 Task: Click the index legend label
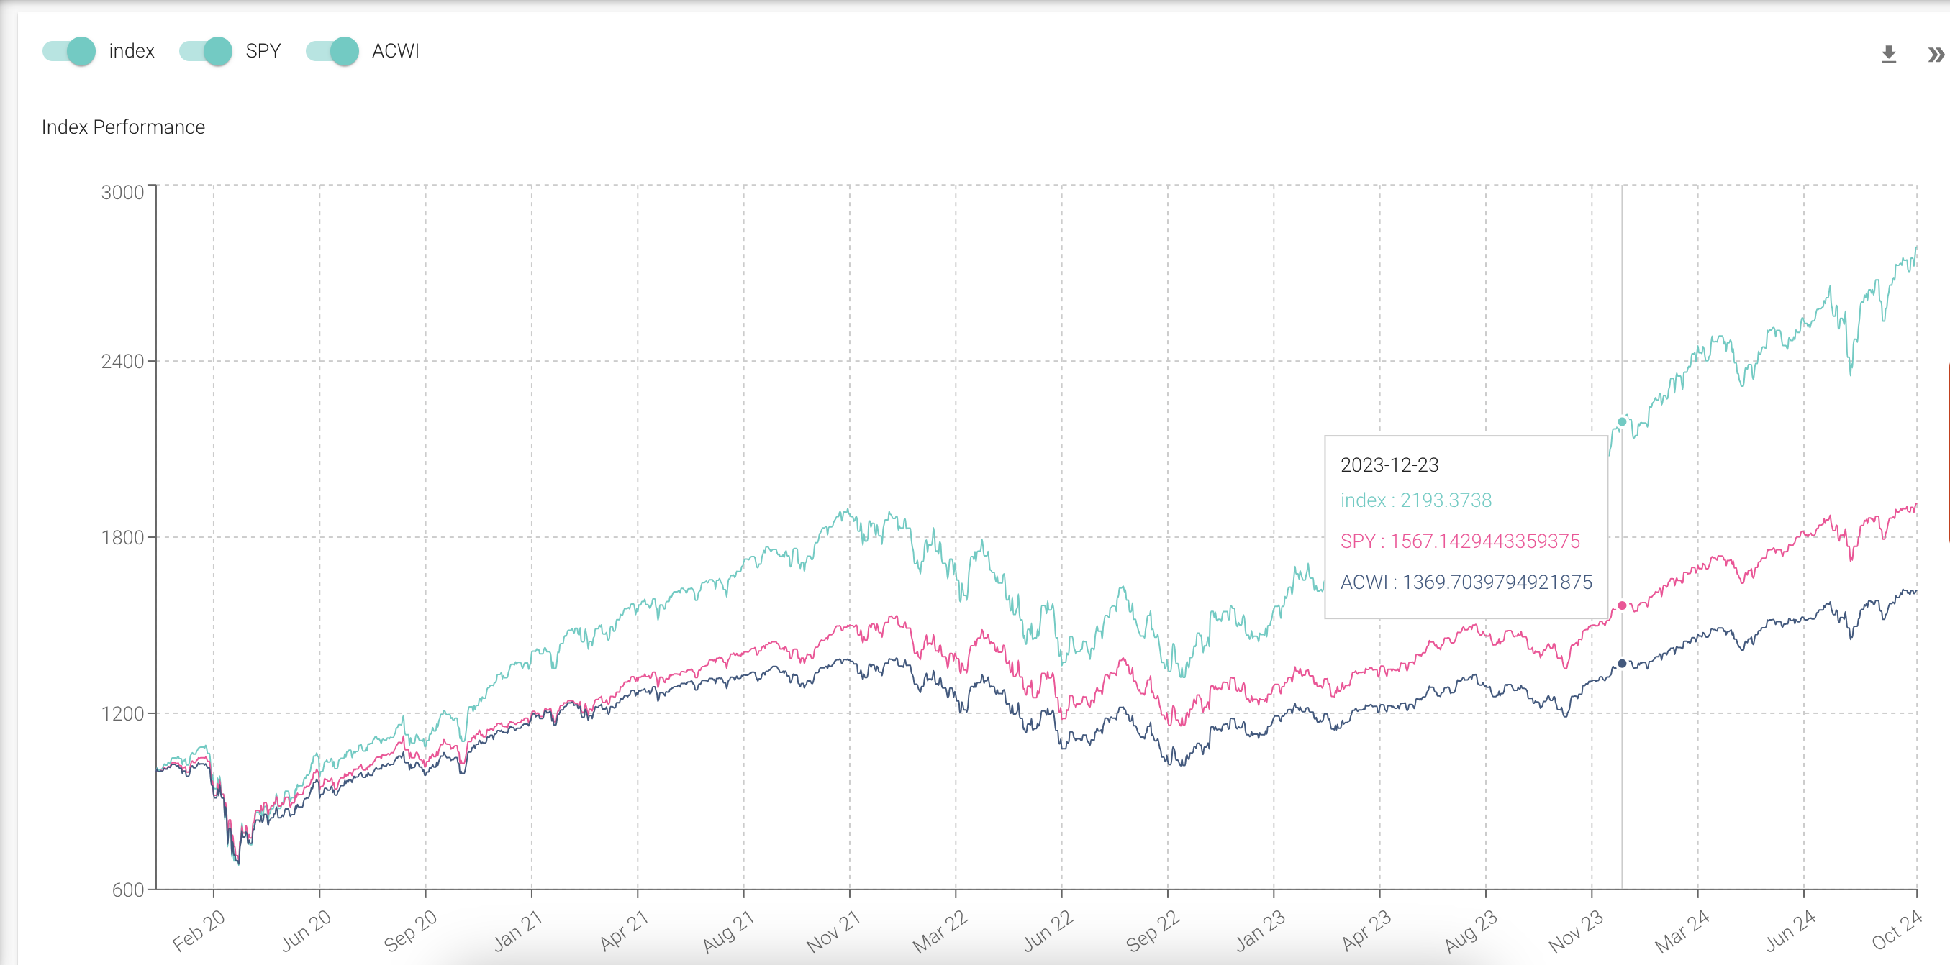pyautogui.click(x=132, y=52)
